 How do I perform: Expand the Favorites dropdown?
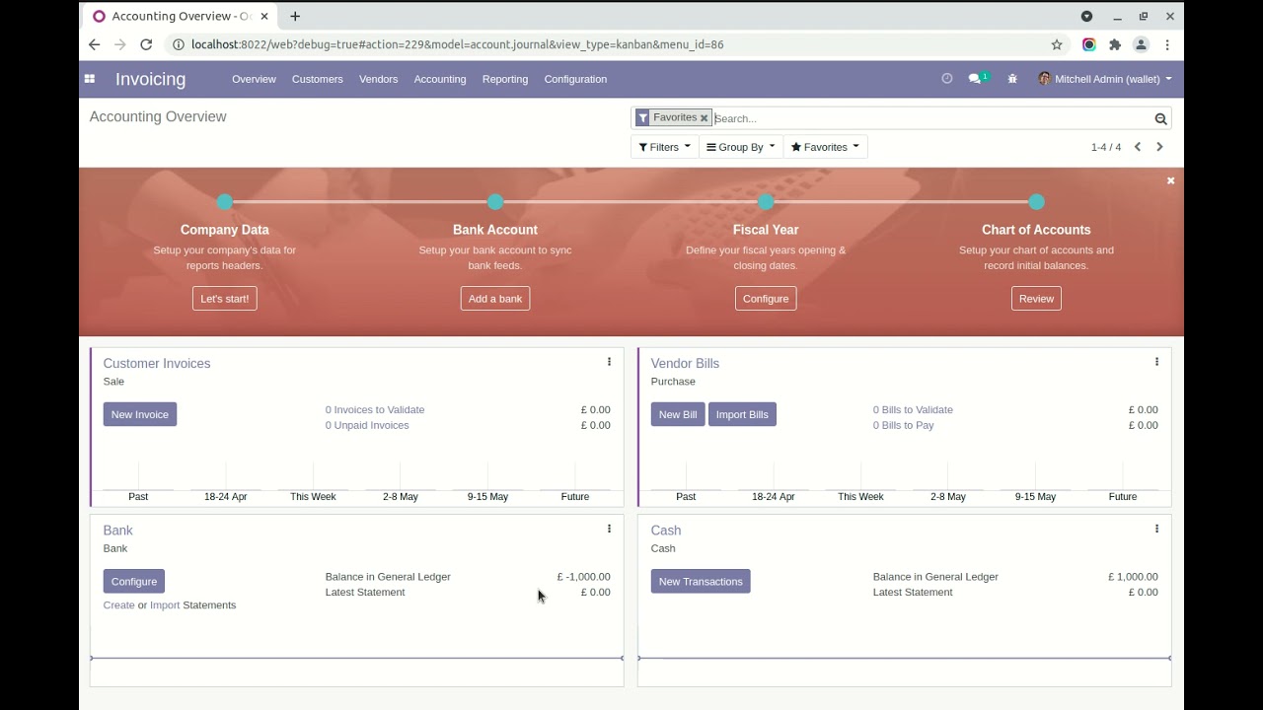(x=825, y=147)
